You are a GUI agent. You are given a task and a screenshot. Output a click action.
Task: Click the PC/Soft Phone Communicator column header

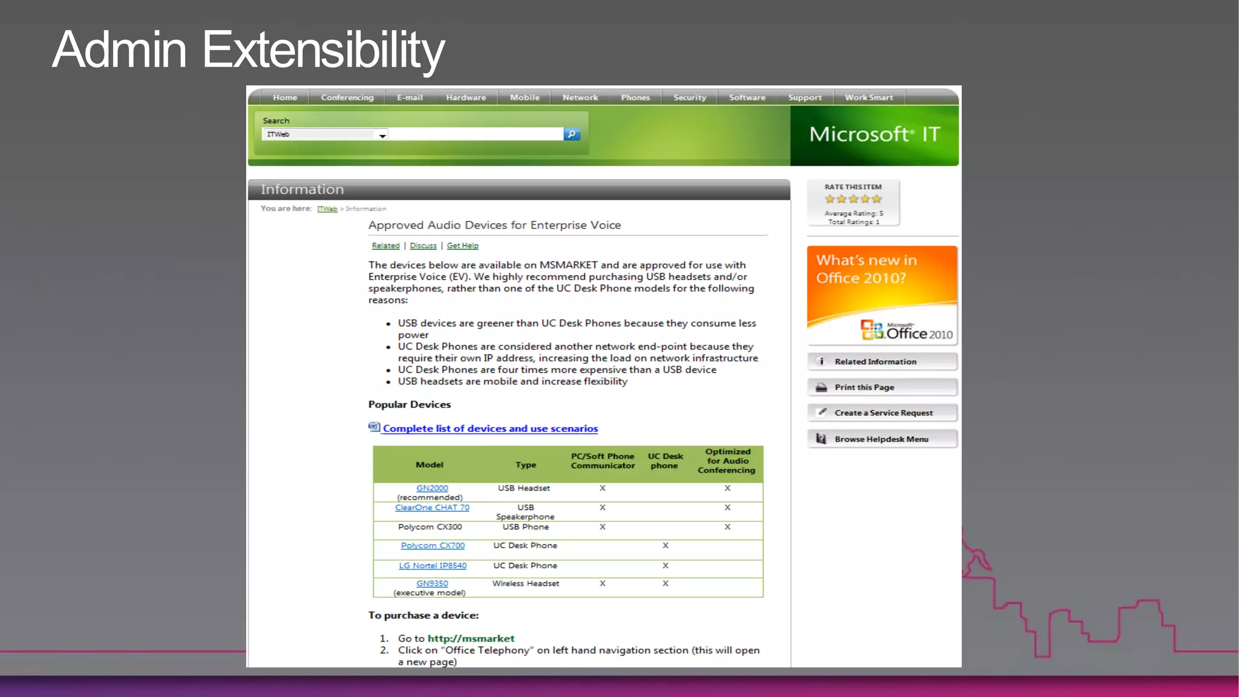tap(603, 461)
